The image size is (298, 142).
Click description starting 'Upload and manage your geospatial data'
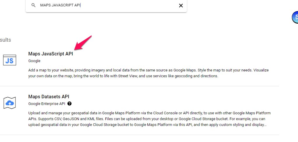click(149, 119)
